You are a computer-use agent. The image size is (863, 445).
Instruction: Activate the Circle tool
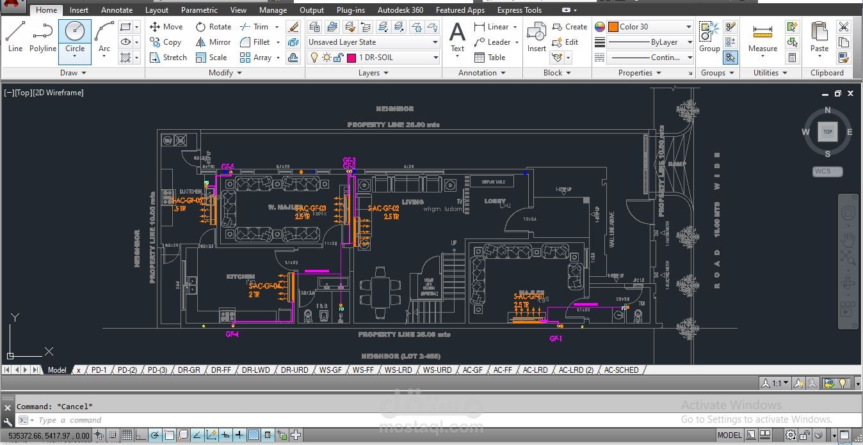(x=75, y=41)
